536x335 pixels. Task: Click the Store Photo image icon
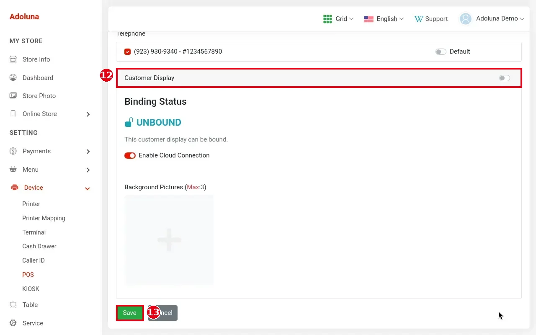point(13,95)
